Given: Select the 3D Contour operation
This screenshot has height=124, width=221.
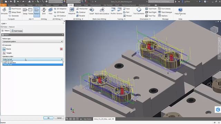Looking at the screenshot, I should coord(81,12).
